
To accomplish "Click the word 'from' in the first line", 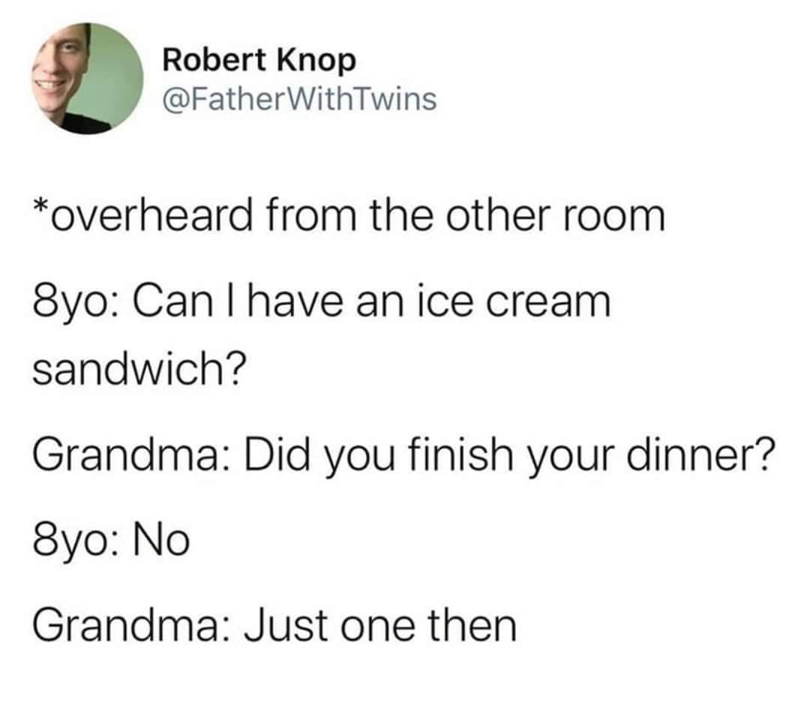I will pyautogui.click(x=311, y=215).
